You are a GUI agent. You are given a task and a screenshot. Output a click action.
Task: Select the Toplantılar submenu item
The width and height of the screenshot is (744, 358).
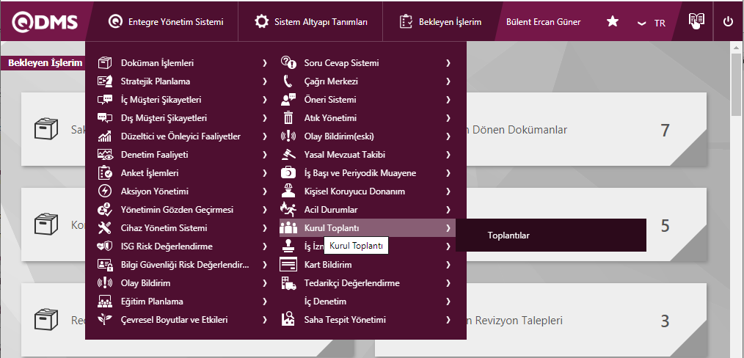click(508, 235)
